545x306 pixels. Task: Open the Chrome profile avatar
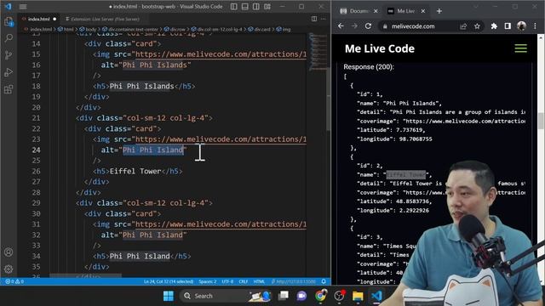tap(521, 26)
